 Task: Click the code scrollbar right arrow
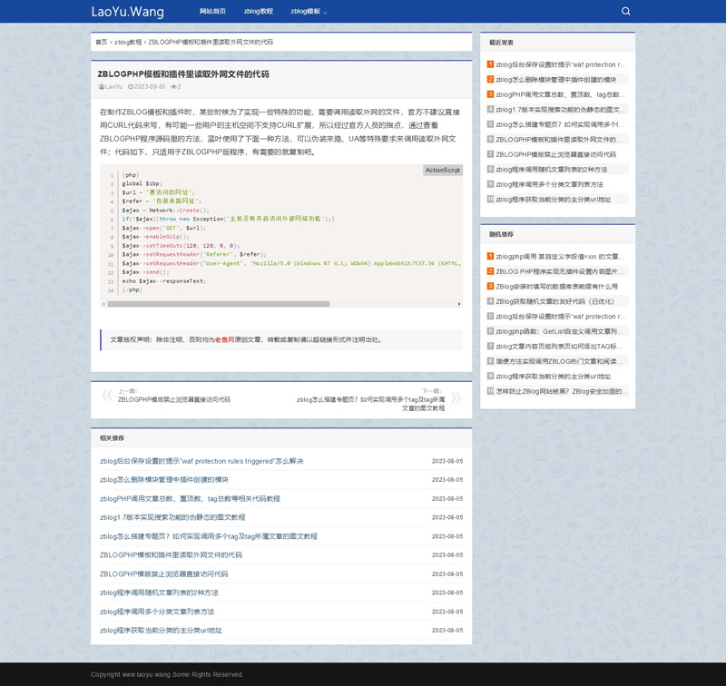[x=459, y=304]
